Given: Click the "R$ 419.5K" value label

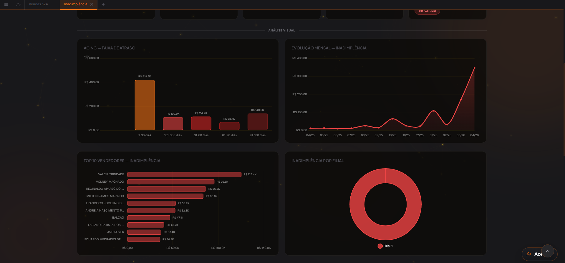Looking at the screenshot, I should tap(145, 76).
